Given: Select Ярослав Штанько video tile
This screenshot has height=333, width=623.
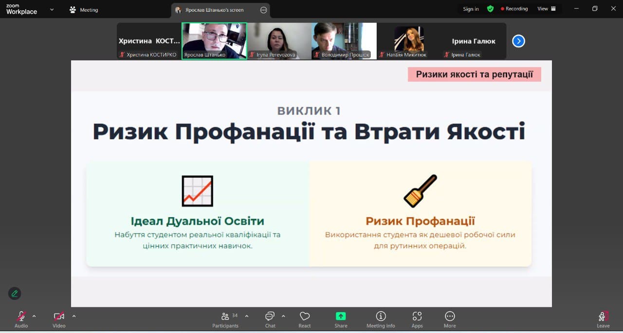Looking at the screenshot, I should click(x=214, y=41).
